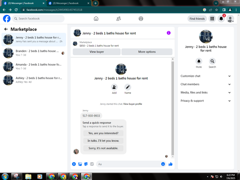This screenshot has height=180, width=240.
Task: Click the Find friends button
Action: (197, 19)
